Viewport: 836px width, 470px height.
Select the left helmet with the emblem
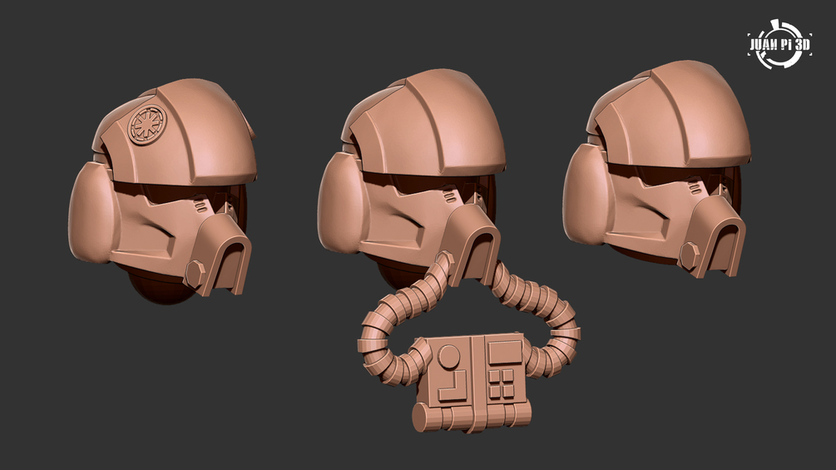click(x=162, y=192)
